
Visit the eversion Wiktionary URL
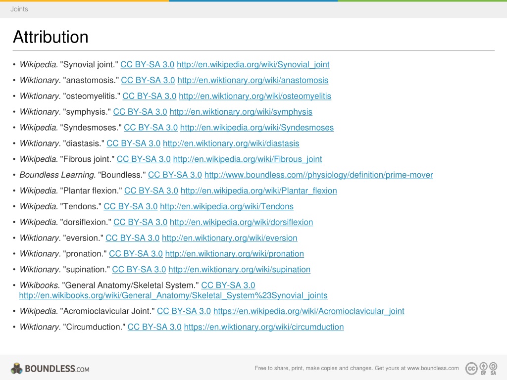tap(230, 238)
